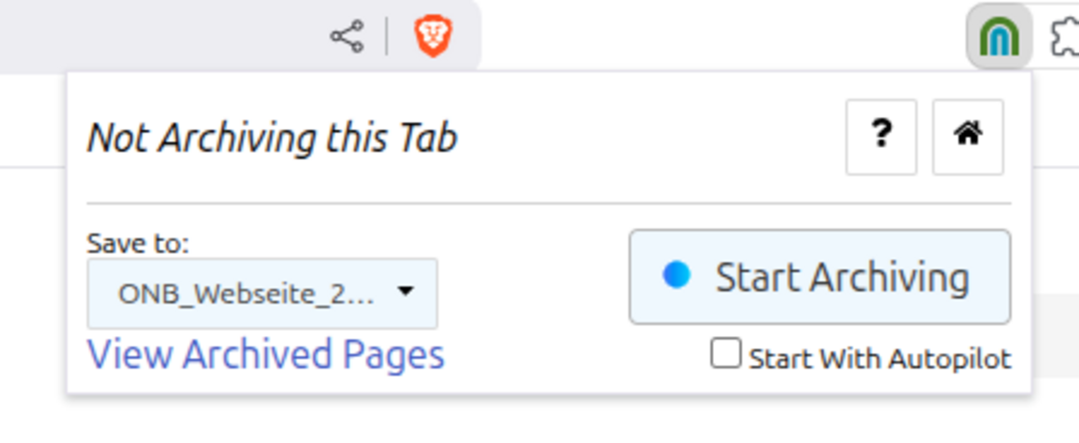
Task: Enable the Start With Autopilot checkbox
Action: tap(726, 353)
